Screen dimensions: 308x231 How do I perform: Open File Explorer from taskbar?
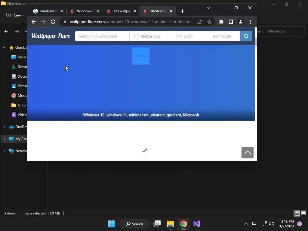pos(170,224)
